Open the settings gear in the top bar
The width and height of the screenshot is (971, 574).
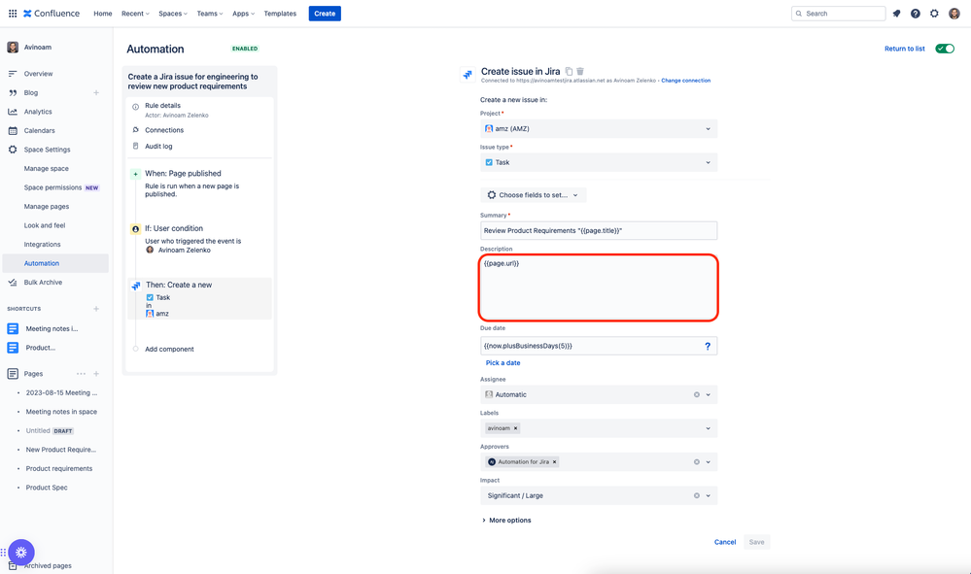pos(934,14)
